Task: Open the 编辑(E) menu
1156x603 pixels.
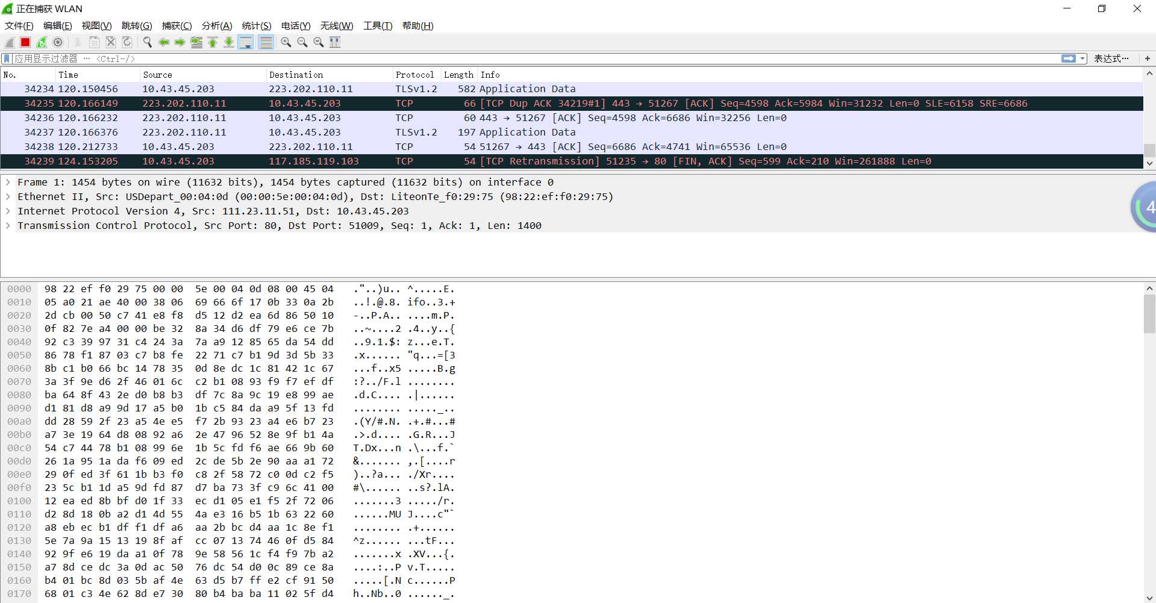Action: (58, 25)
